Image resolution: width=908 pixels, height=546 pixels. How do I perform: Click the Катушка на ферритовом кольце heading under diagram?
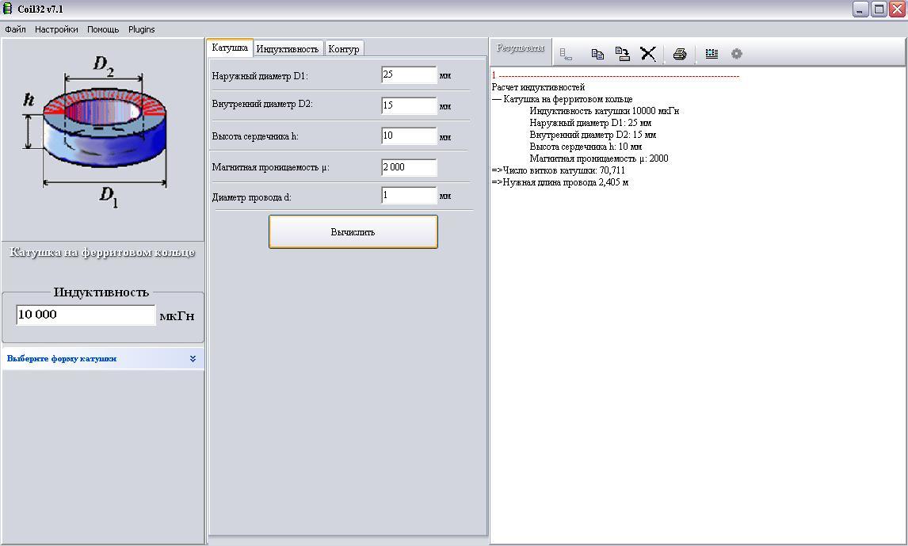[x=102, y=252]
